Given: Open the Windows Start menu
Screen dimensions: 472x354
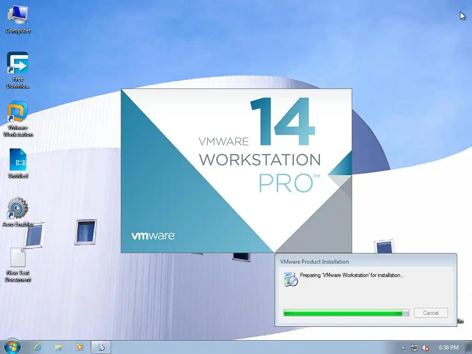Looking at the screenshot, I should pos(12,347).
